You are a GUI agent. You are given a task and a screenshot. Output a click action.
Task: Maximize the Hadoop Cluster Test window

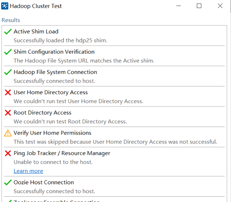point(199,6)
